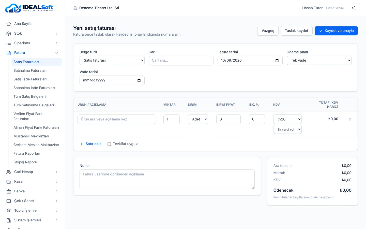The image size is (366, 229).
Task: Open the Ödeme planı dropdown
Action: [x=319, y=61]
